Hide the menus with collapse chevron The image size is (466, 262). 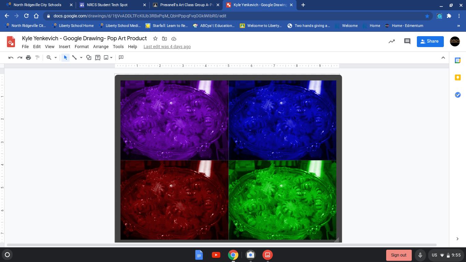click(x=443, y=58)
